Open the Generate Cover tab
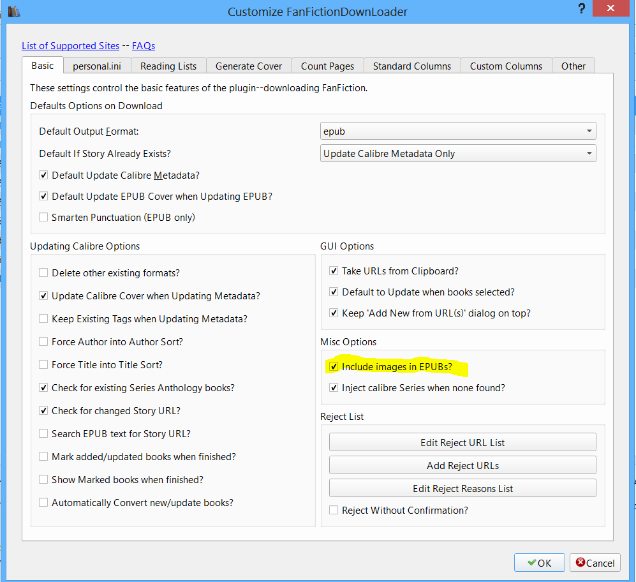636x582 pixels. 249,66
